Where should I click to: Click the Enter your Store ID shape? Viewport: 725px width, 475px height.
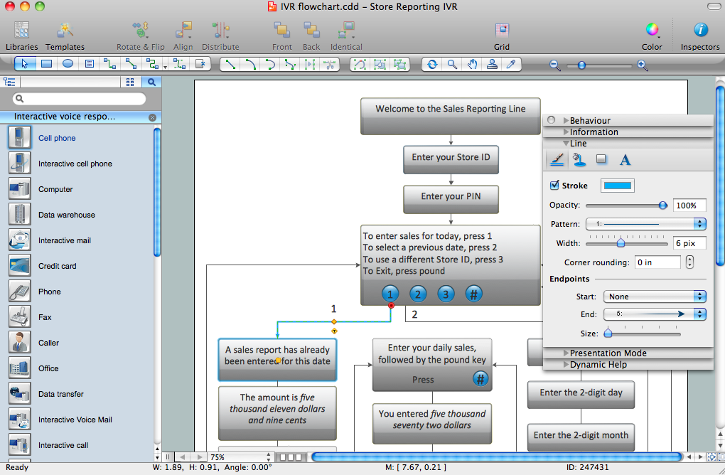(x=451, y=159)
